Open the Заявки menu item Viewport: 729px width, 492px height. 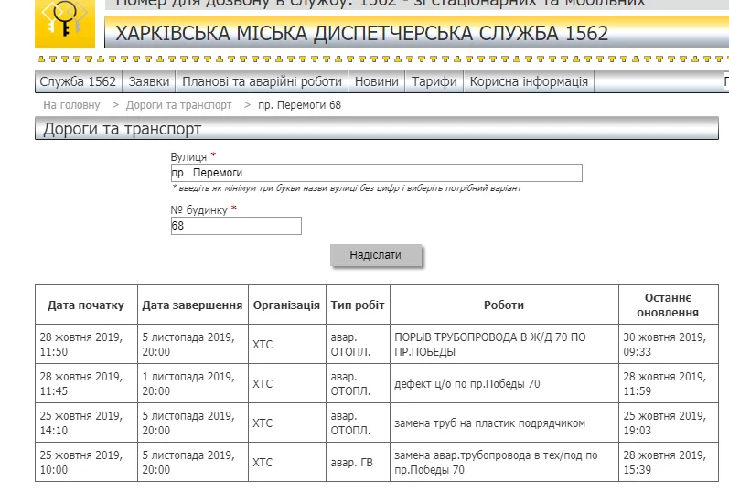pos(149,81)
